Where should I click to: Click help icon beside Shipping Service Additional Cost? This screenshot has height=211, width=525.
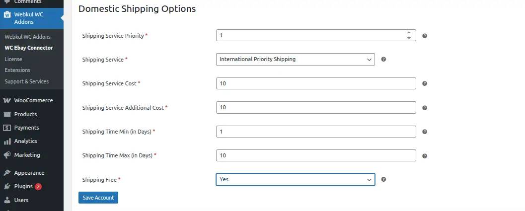pos(425,108)
